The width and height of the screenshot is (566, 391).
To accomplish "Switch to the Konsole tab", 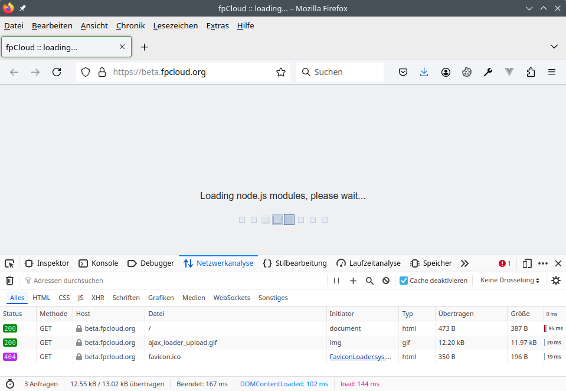I will click(x=99, y=263).
